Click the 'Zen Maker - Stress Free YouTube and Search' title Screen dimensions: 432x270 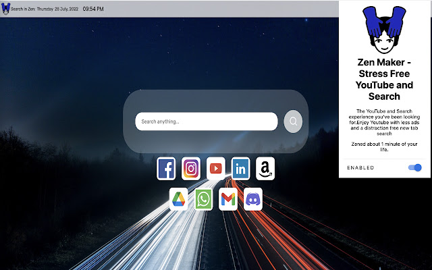pos(384,80)
